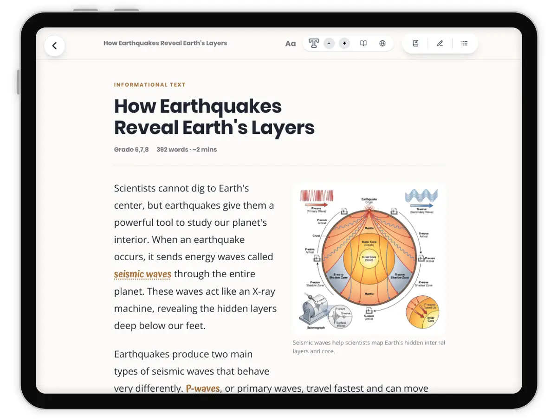Viewport: 557px width, 420px height.
Task: Click the header title "How Earthquakes Reveal Earth's Layers"
Action: [x=165, y=43]
